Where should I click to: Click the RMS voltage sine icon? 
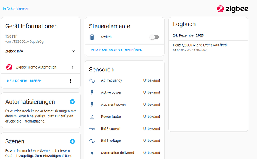pyautogui.click(x=92, y=141)
